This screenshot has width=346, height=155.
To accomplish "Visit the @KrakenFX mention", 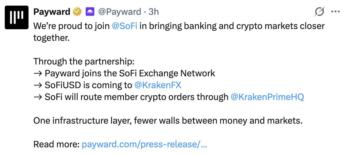I will 158,85.
